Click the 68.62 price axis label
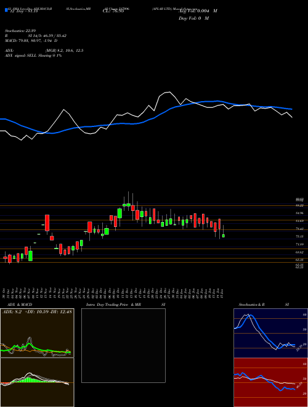 pos(300,252)
